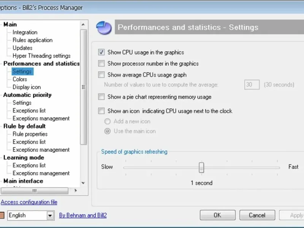Click the striped flag icon beside English
The image size is (304, 228).
click(2, 215)
